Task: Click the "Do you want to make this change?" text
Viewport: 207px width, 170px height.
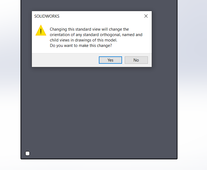Action: (x=81, y=46)
